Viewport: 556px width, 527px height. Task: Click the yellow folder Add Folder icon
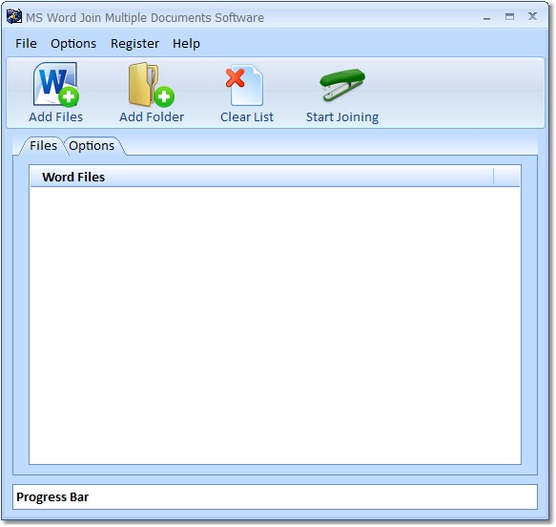pos(152,84)
